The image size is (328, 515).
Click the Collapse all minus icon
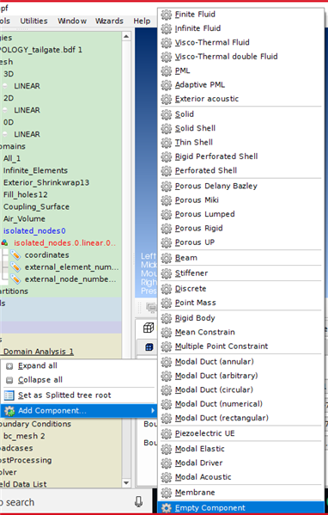(x=9, y=380)
